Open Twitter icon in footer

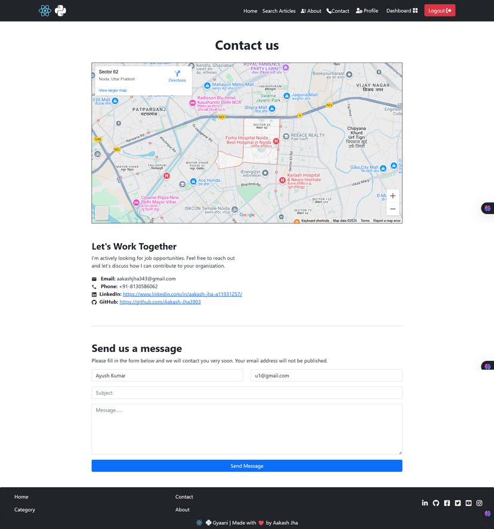coord(458,503)
